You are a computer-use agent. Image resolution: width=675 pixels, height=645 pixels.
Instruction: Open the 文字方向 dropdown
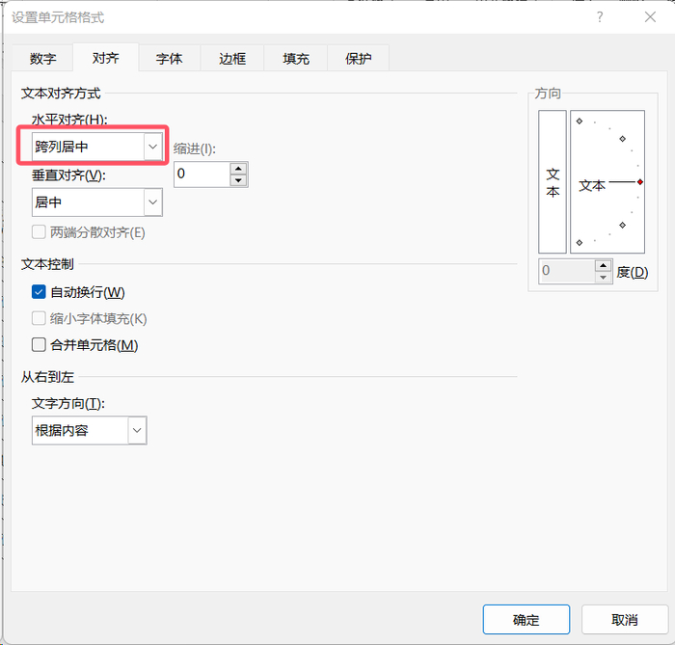[136, 430]
